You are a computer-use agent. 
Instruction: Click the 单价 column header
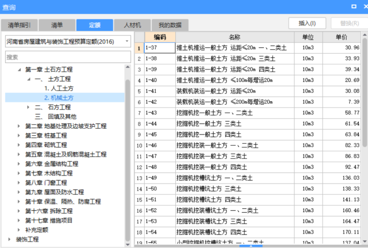341,37
